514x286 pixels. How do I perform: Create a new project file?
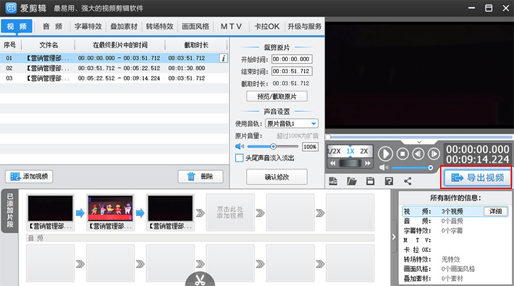click(x=333, y=181)
